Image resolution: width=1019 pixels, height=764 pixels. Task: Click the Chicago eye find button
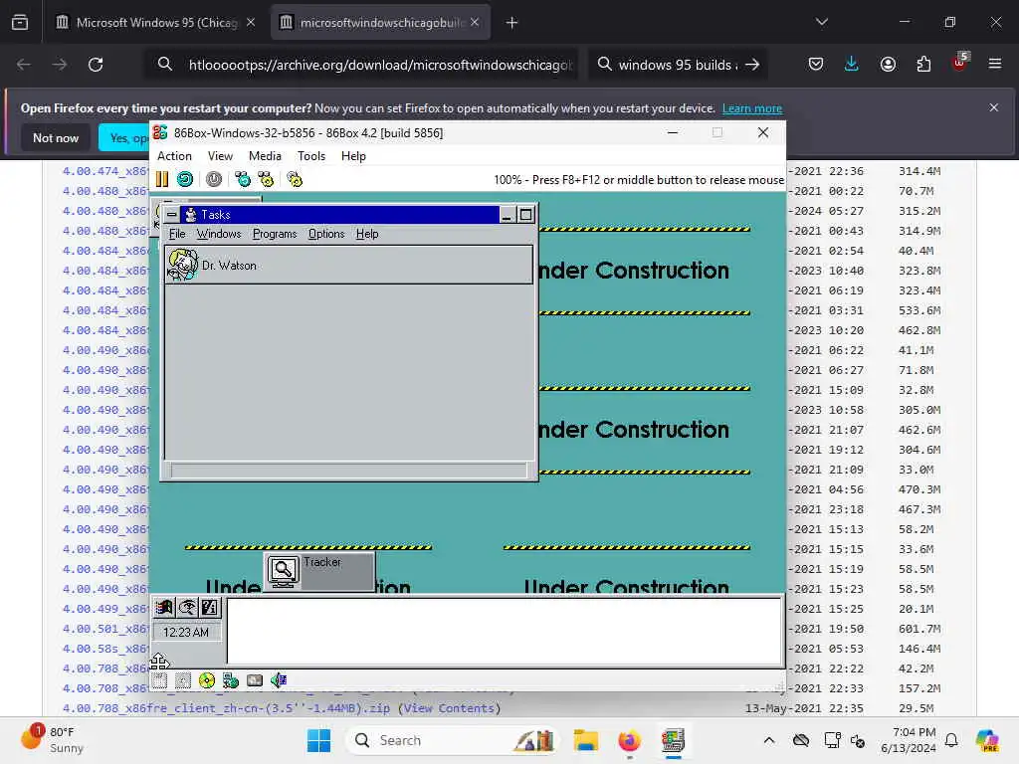(x=187, y=608)
